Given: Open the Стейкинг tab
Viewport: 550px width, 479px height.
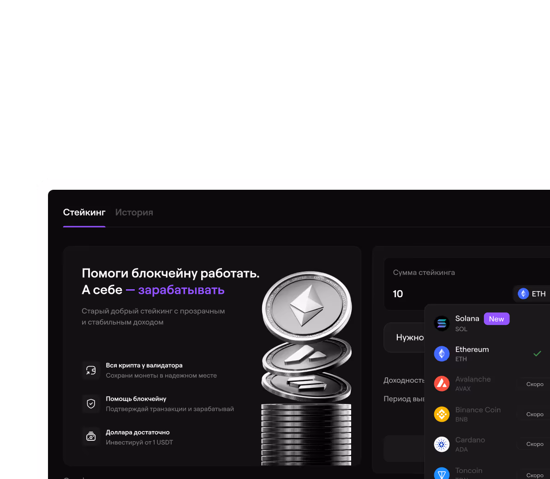Looking at the screenshot, I should click(84, 212).
